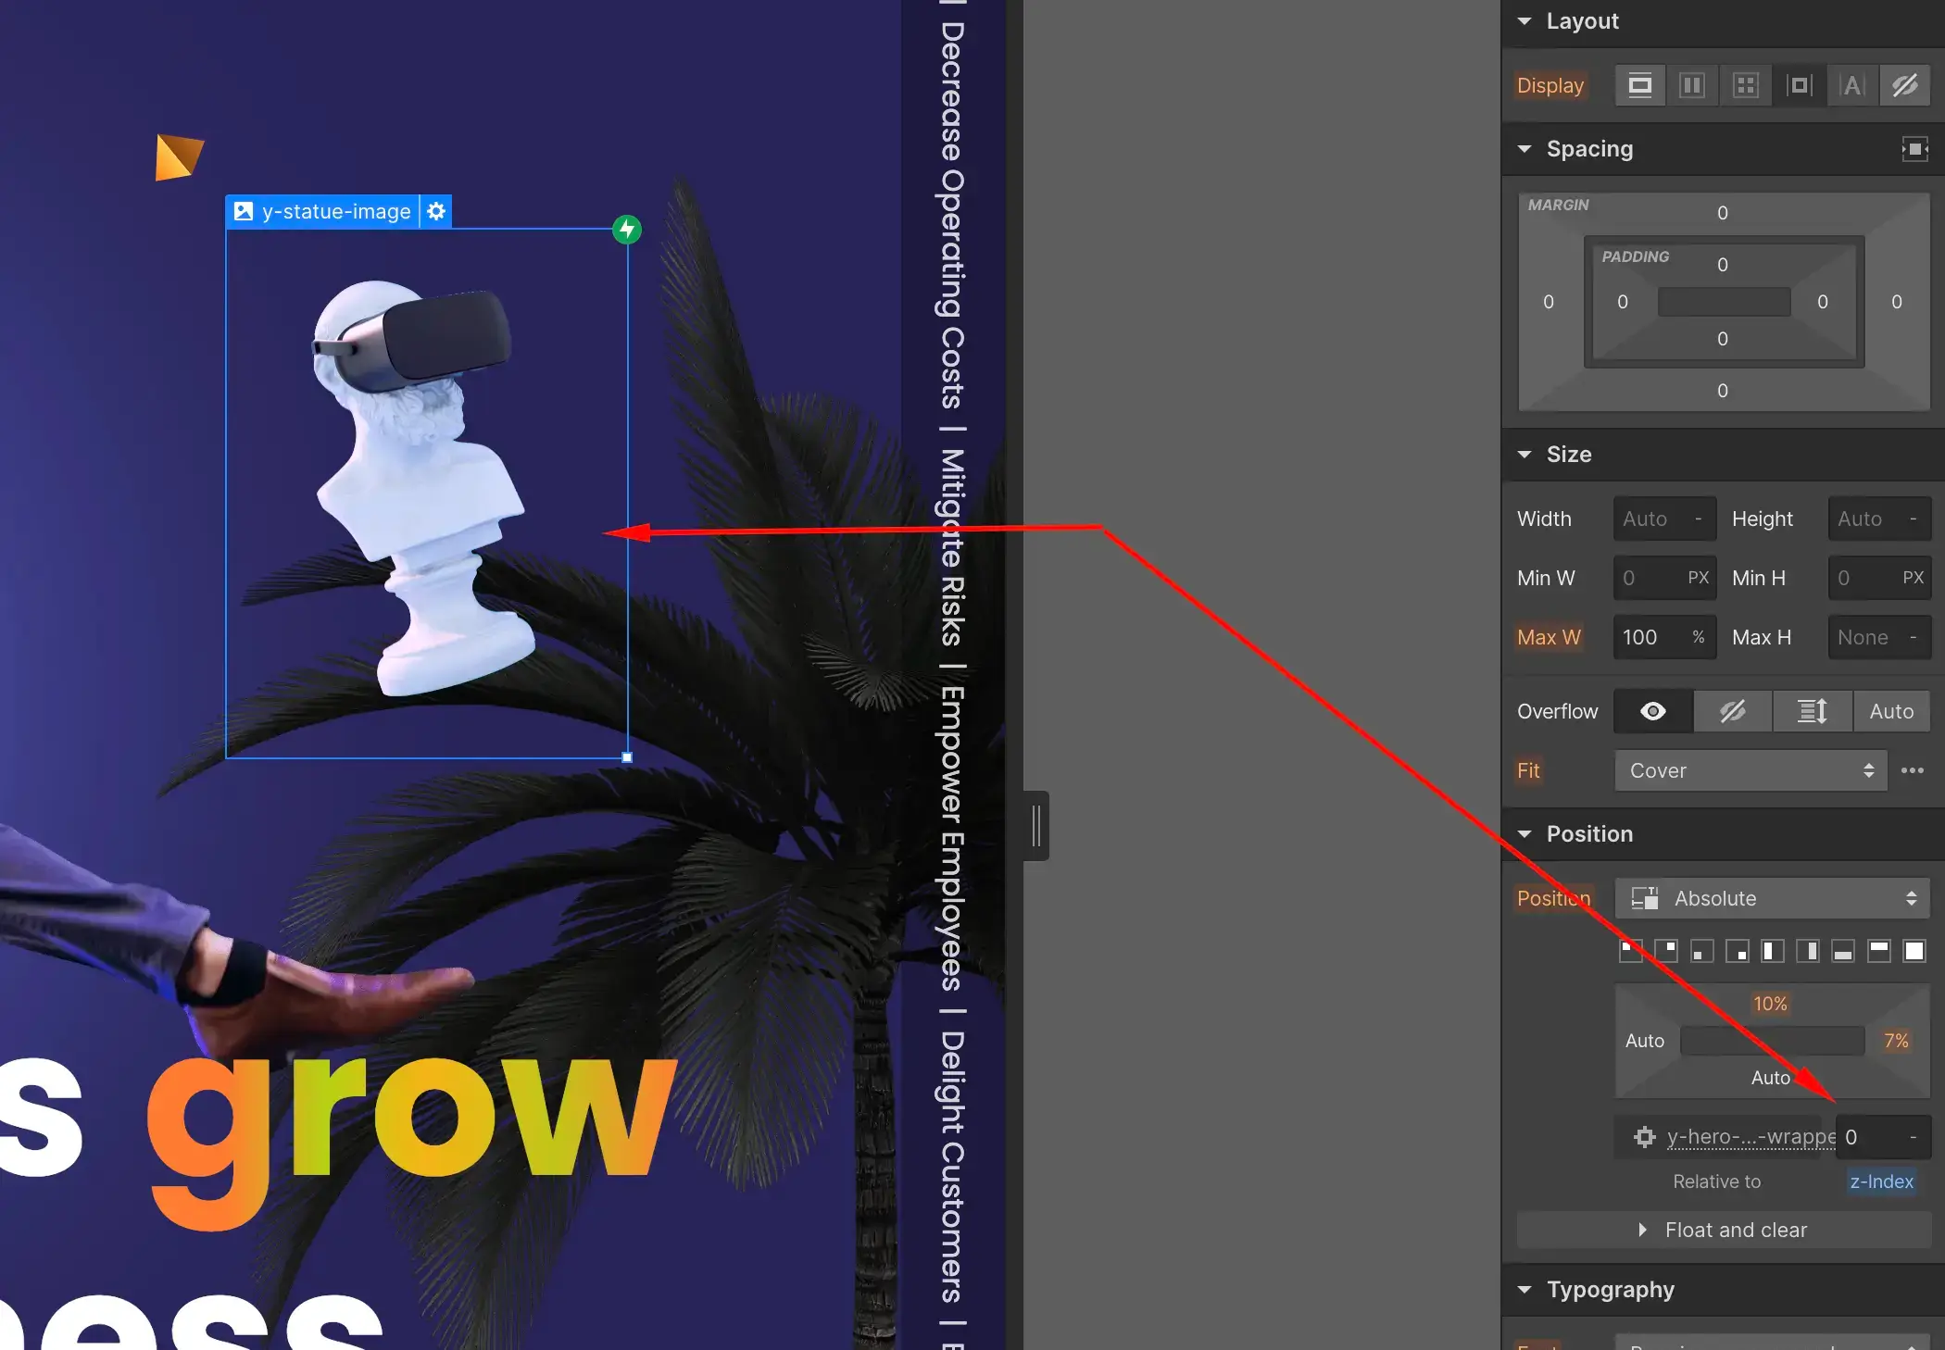1945x1350 pixels.
Task: Open the Fit Cover dropdown
Action: click(1750, 770)
